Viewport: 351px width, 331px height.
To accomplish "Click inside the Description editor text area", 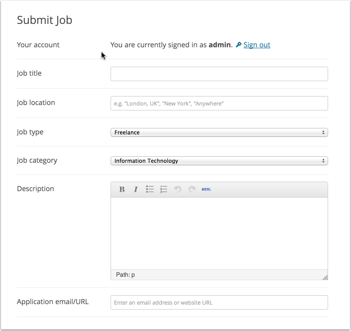I will pos(219,233).
